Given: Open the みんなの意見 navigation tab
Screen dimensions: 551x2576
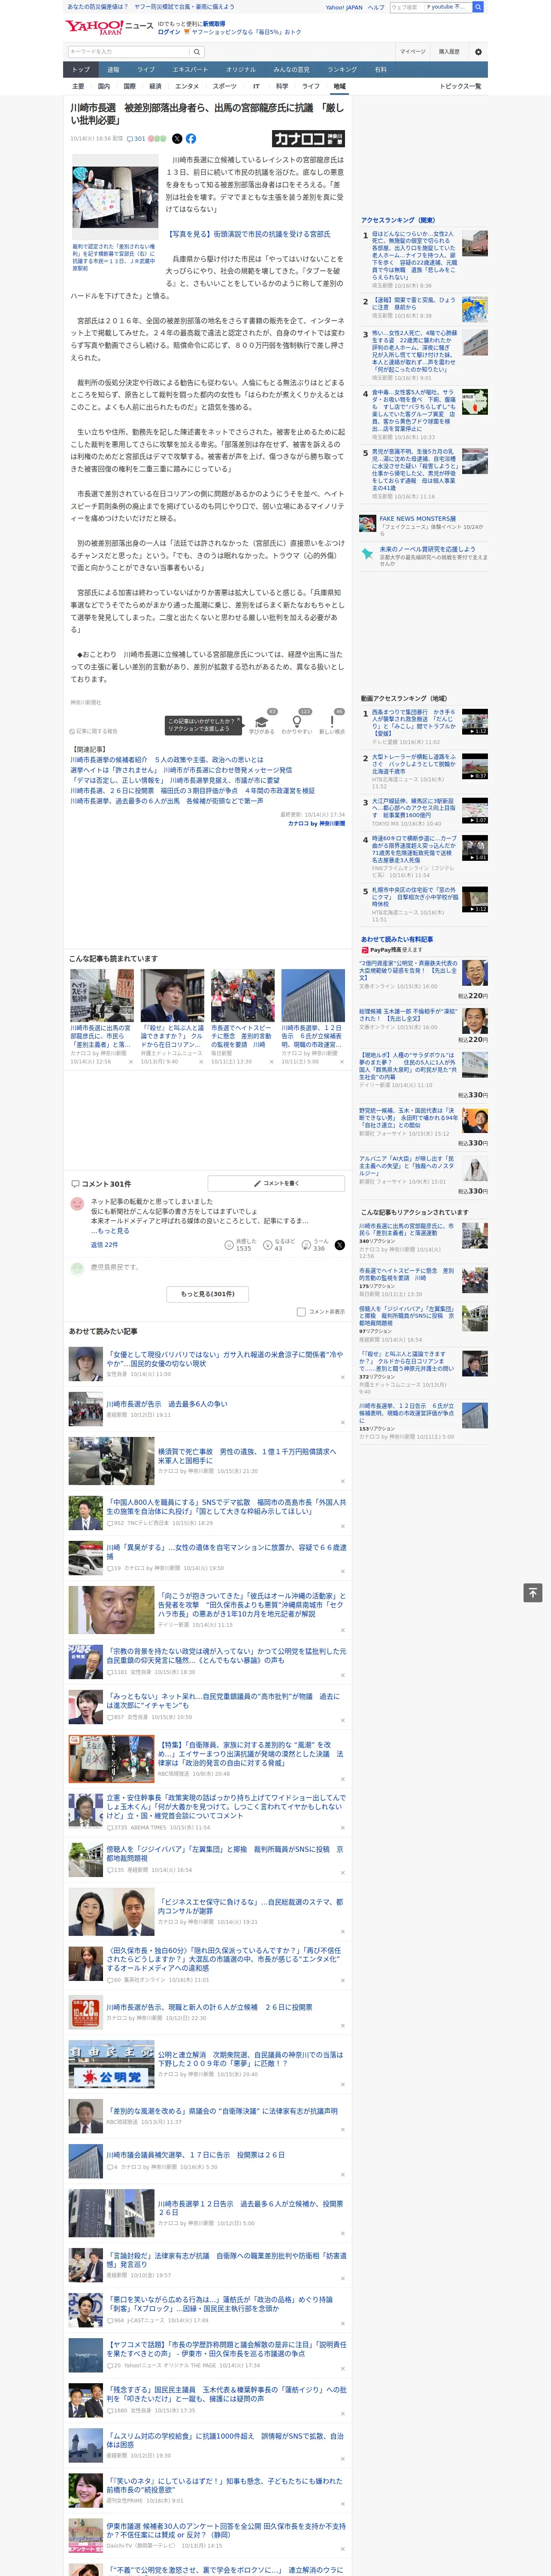Looking at the screenshot, I should pos(291,70).
